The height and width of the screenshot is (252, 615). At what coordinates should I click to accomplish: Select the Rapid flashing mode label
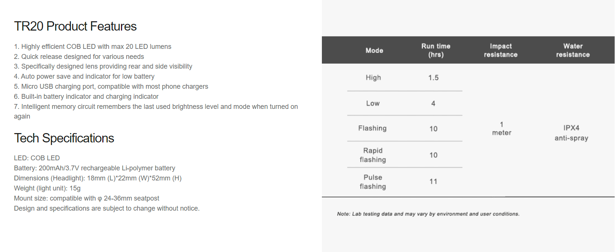pos(373,155)
